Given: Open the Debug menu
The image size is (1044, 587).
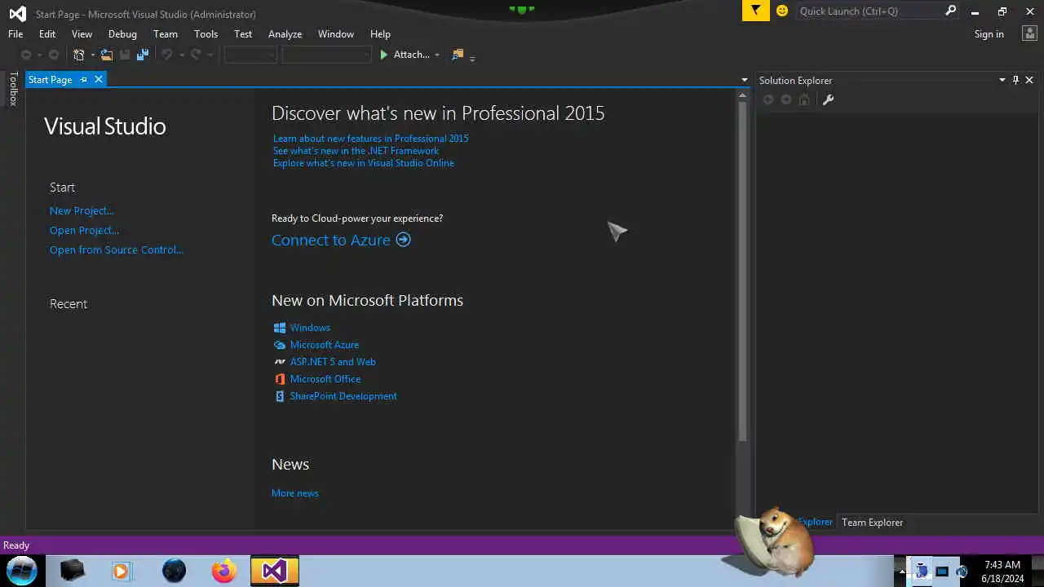Looking at the screenshot, I should click(122, 33).
